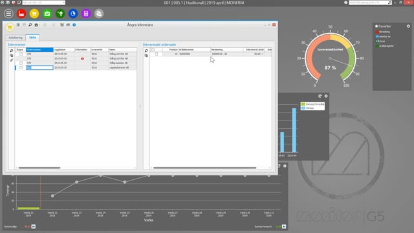Click the search magnifier in Inleveranser list
414x233 pixels.
pyautogui.click(x=12, y=50)
